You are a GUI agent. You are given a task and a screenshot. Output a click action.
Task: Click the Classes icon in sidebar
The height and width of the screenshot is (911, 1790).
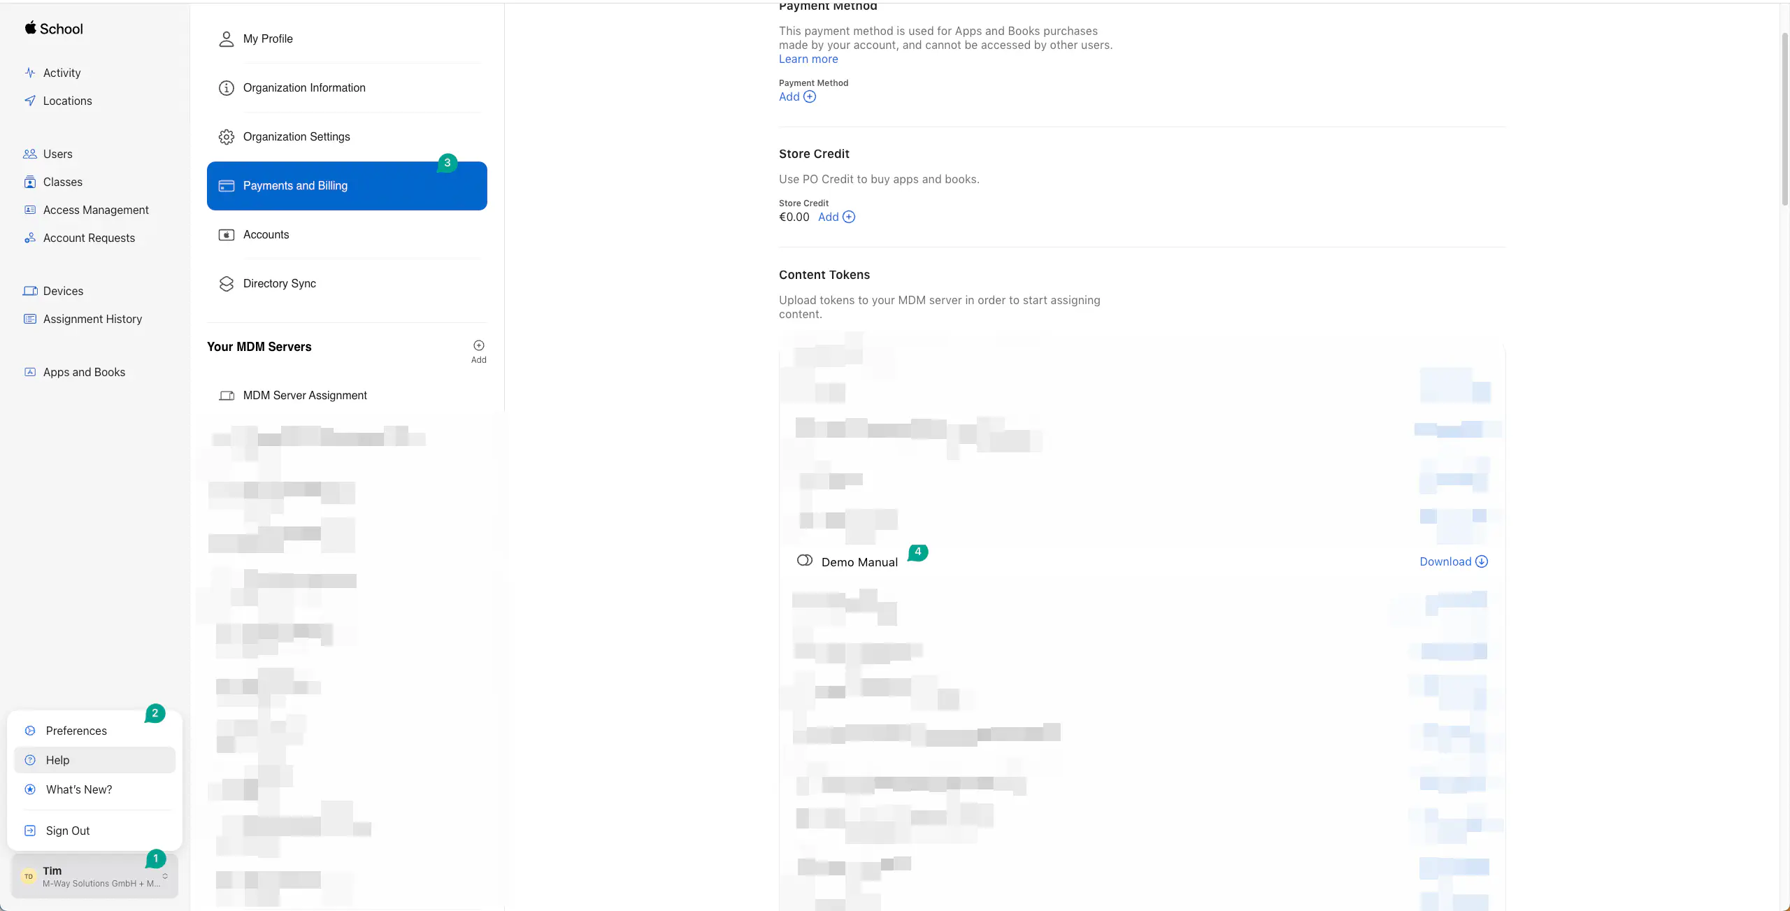[30, 182]
